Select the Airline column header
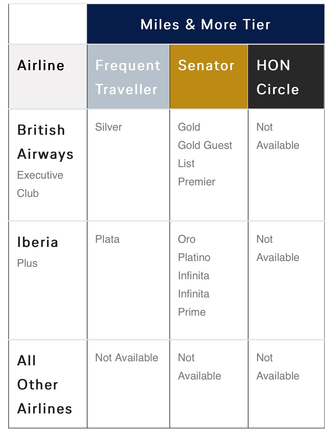 click(x=41, y=66)
